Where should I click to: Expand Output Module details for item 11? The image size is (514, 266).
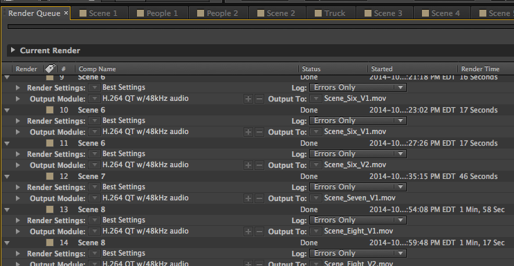pyautogui.click(x=18, y=165)
